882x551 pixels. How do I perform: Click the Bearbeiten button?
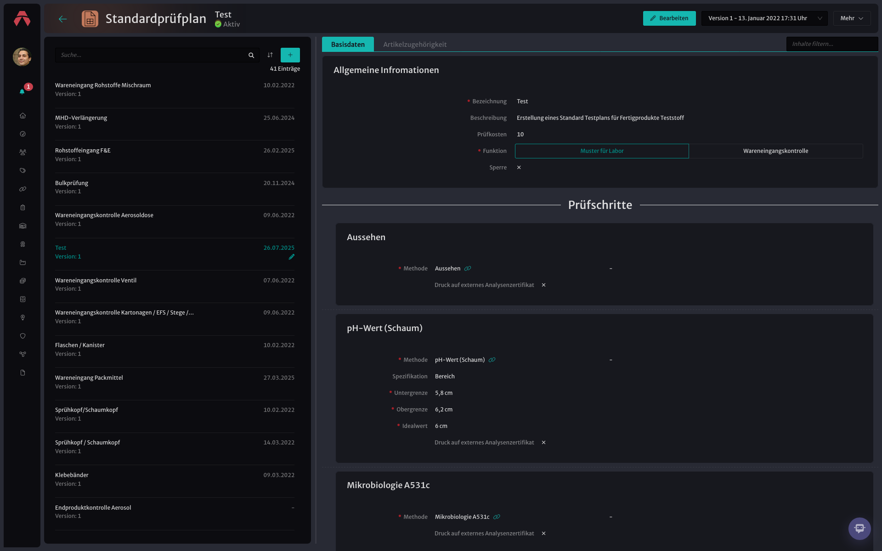669,18
